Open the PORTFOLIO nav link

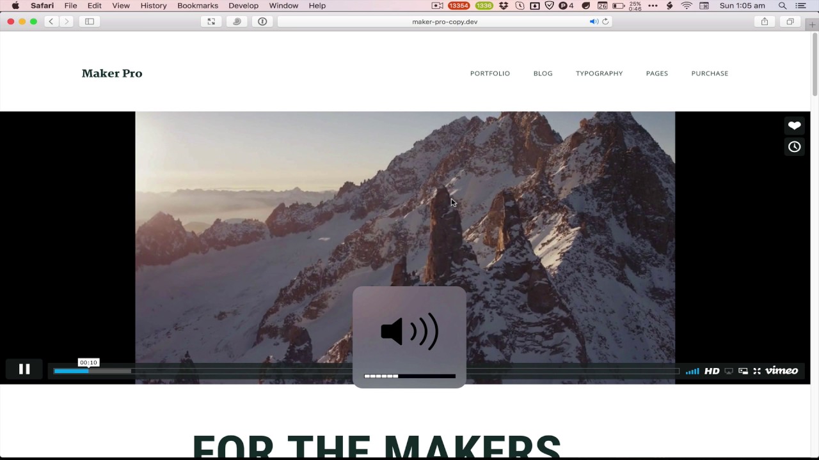[x=490, y=73]
